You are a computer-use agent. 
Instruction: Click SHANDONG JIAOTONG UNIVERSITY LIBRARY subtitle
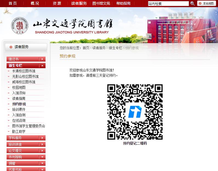72,32
